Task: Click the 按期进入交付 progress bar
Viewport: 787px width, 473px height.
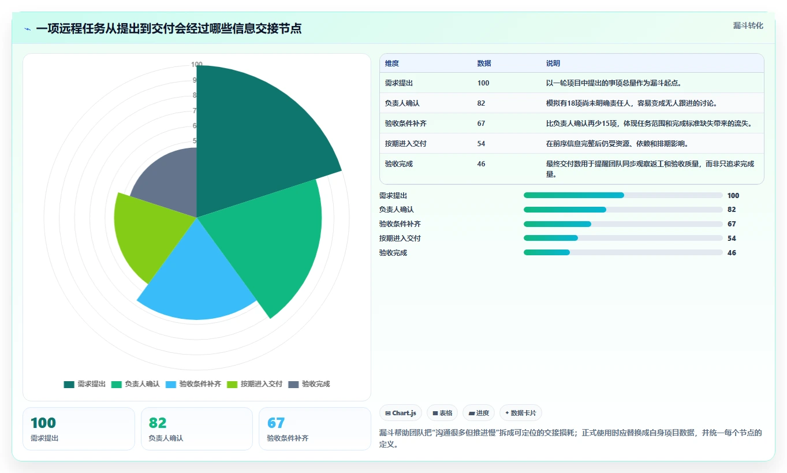Action: pos(623,238)
